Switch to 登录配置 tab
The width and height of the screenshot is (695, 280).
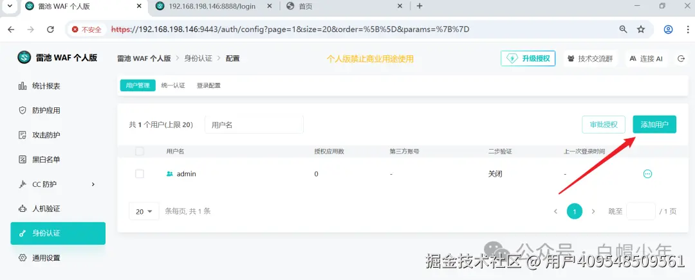point(208,86)
